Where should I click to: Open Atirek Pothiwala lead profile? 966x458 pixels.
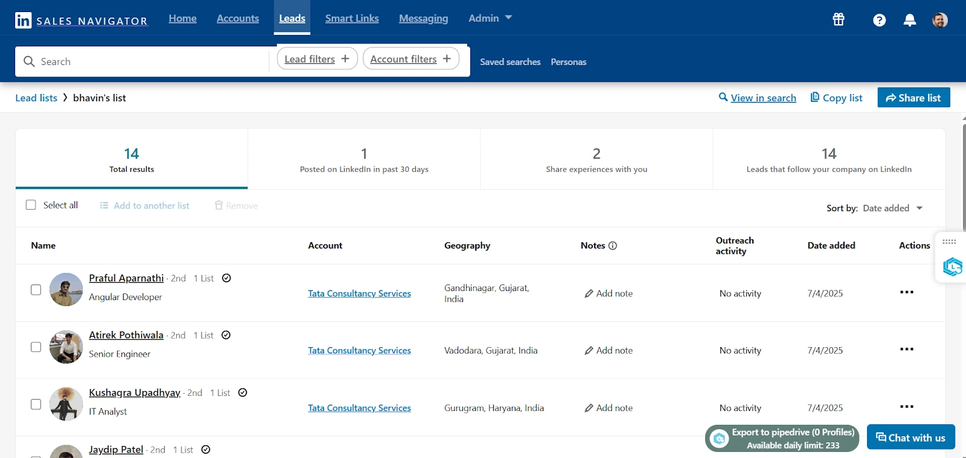click(x=126, y=335)
